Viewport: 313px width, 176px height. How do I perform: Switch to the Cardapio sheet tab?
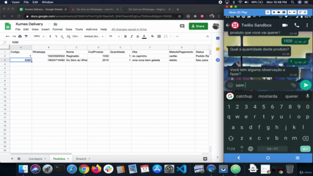pos(35,158)
